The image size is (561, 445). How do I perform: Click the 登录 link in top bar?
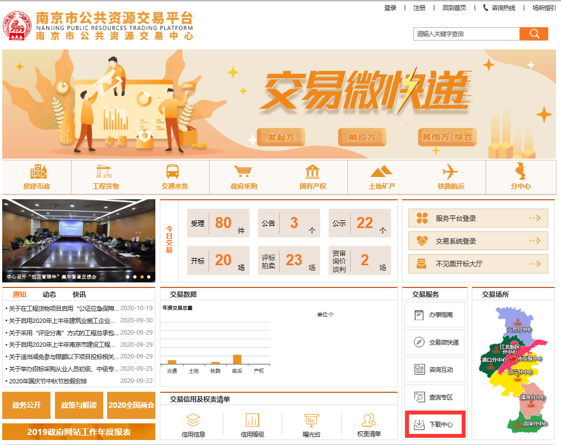(x=390, y=8)
